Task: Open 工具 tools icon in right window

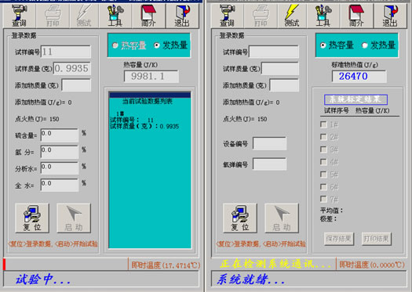Action: coord(323,16)
